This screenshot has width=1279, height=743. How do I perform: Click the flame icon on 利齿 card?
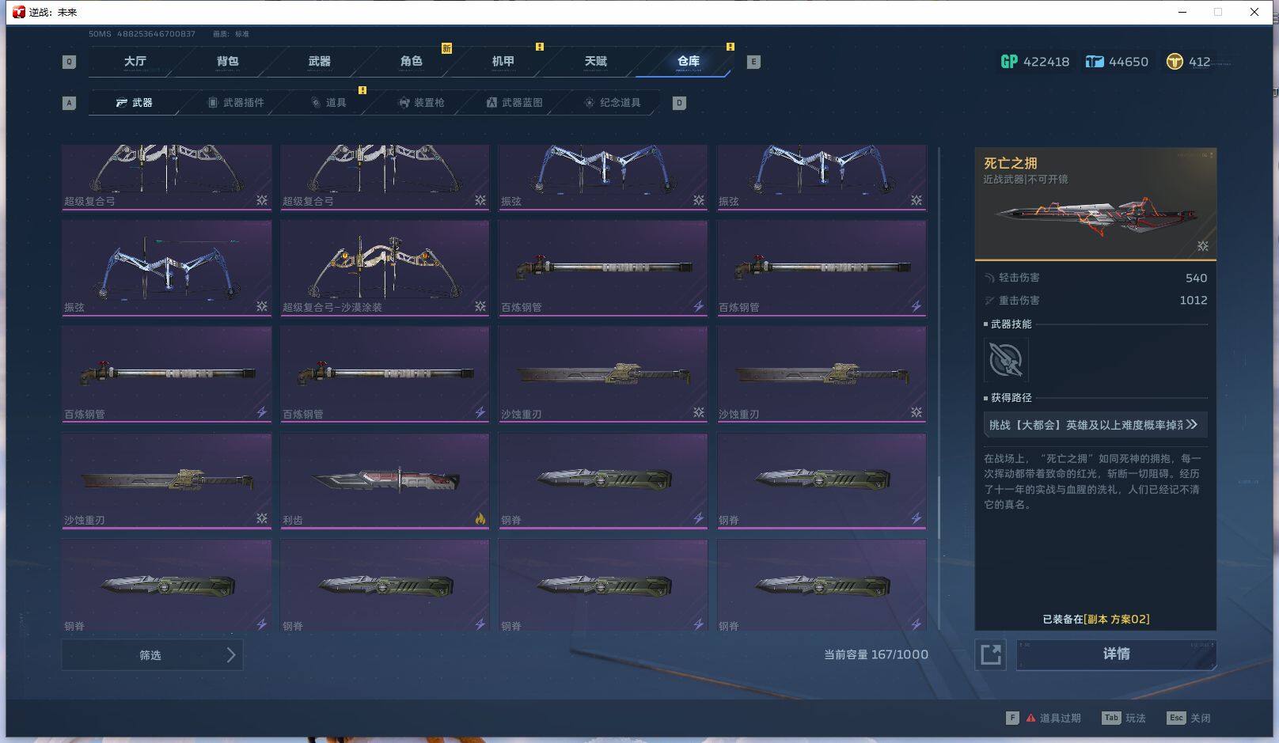click(480, 519)
